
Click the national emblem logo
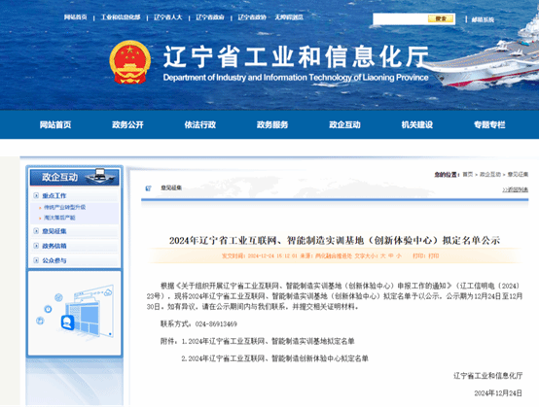130,62
